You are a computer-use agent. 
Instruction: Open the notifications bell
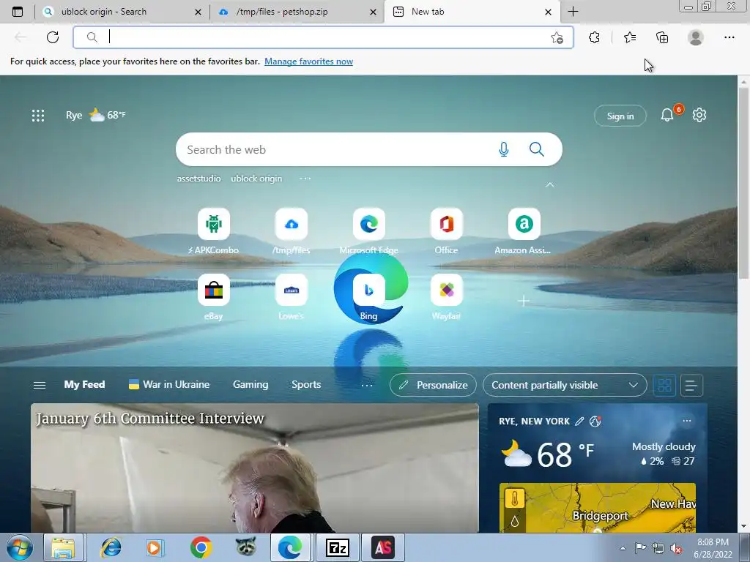coord(667,115)
